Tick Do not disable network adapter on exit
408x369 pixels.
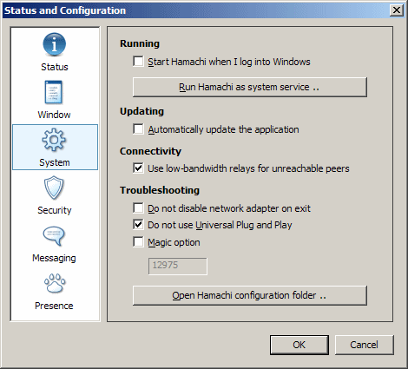(x=138, y=208)
